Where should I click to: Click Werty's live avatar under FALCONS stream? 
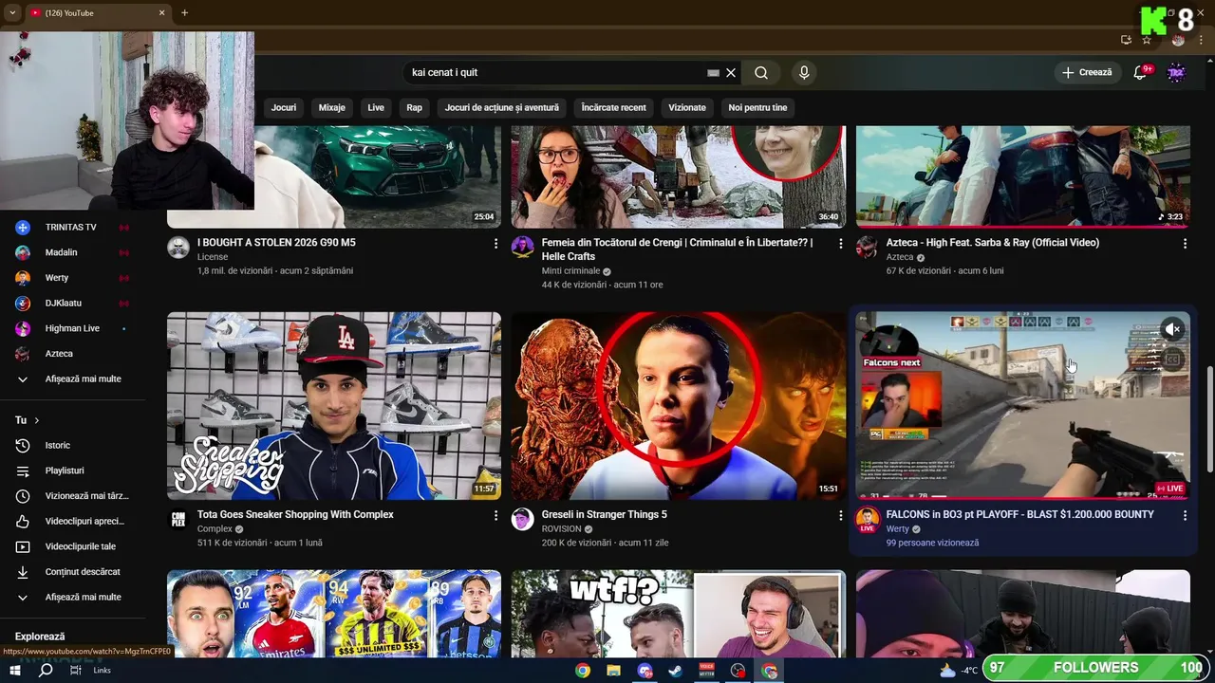867,520
